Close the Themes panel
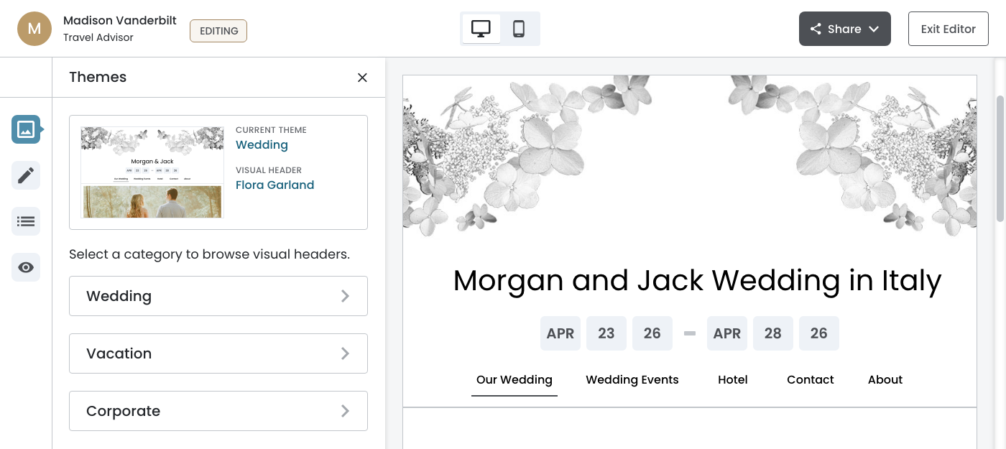Viewport: 1006px width, 449px height. click(x=362, y=78)
